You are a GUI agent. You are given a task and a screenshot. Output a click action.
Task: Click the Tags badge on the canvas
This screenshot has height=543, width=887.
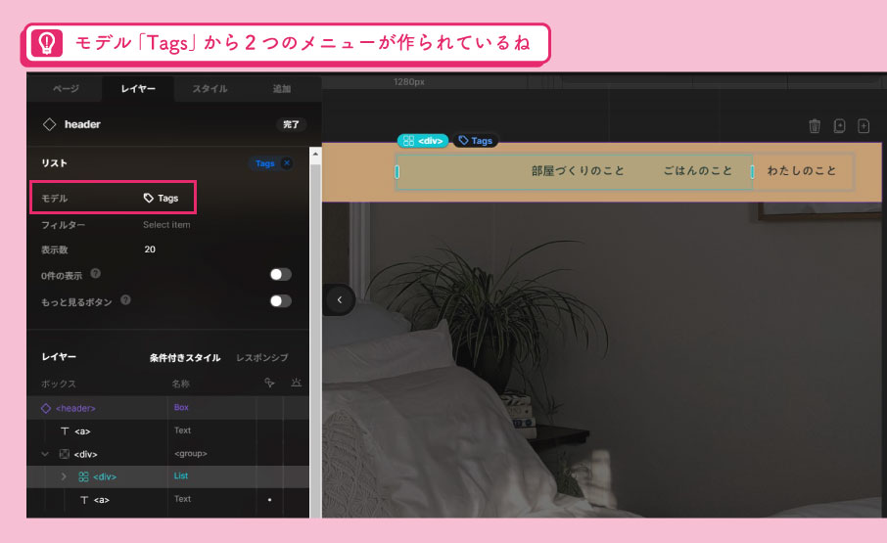click(x=475, y=141)
